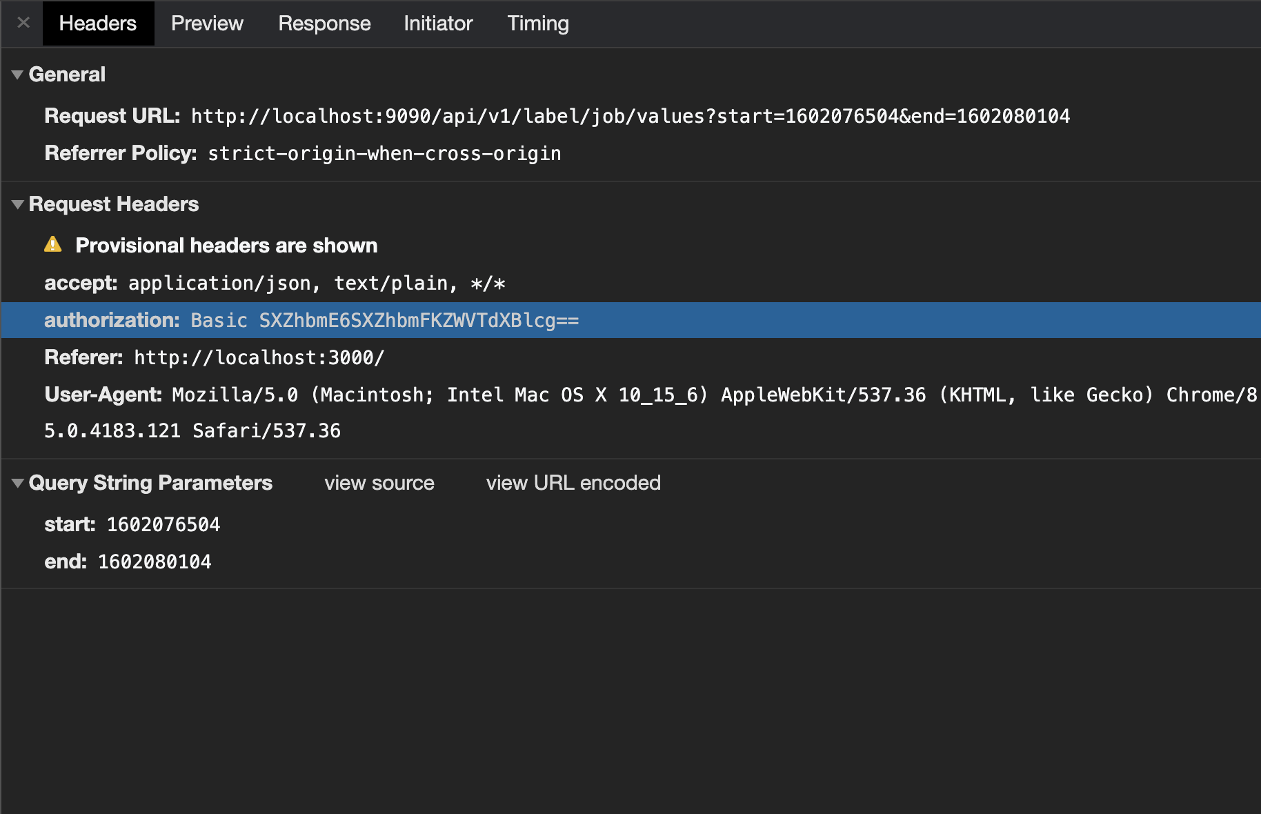Click the Provisional headers are shown text
The image size is (1261, 814).
click(x=226, y=246)
